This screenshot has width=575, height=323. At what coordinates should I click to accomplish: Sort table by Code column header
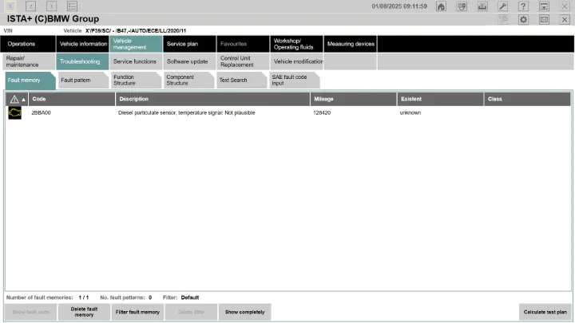[72, 99]
